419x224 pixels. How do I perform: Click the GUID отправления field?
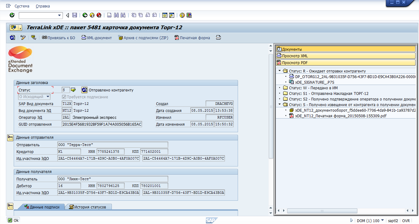coord(102,124)
